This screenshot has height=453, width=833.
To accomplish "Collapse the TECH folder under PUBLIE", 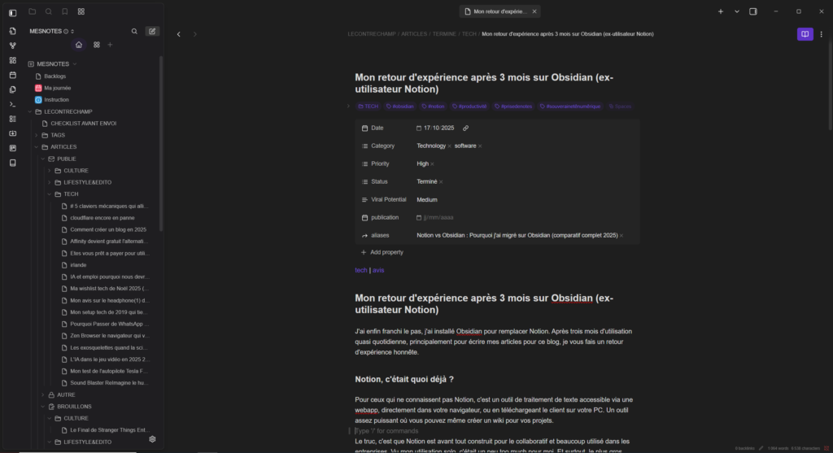I will (50, 194).
